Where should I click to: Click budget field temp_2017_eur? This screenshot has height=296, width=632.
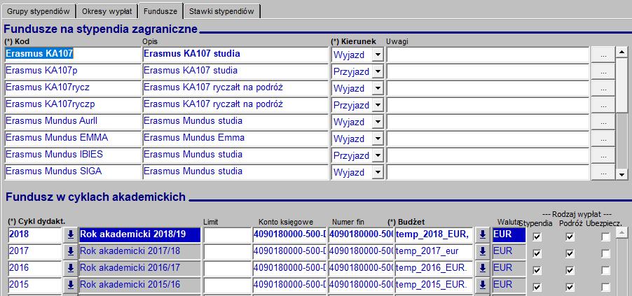(x=434, y=252)
